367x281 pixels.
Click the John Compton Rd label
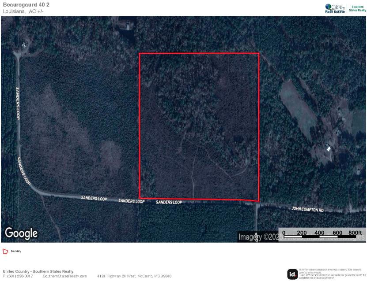307,209
